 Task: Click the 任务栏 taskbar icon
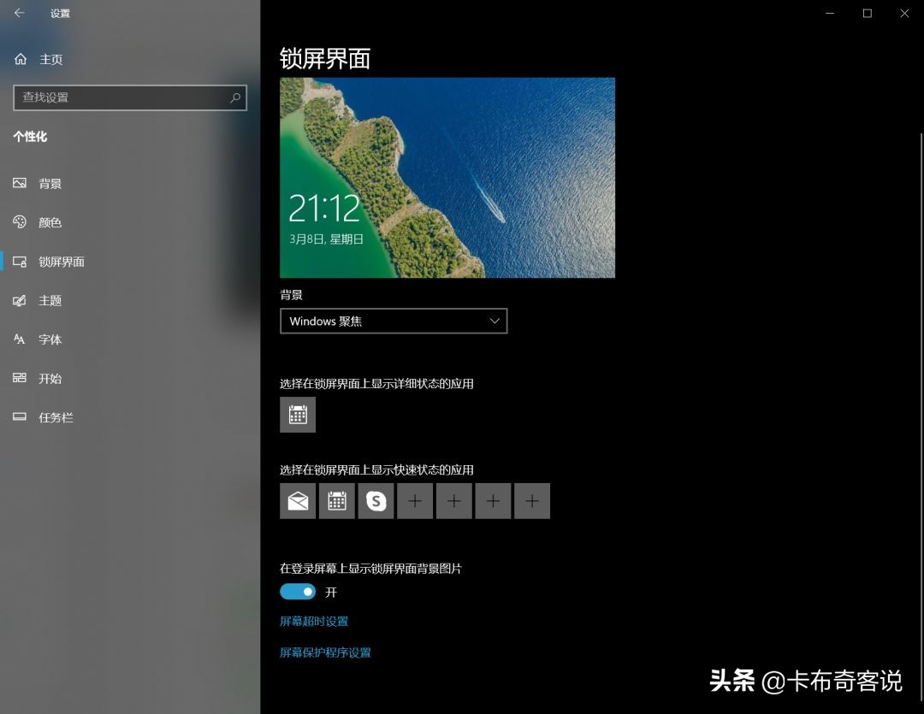20,417
